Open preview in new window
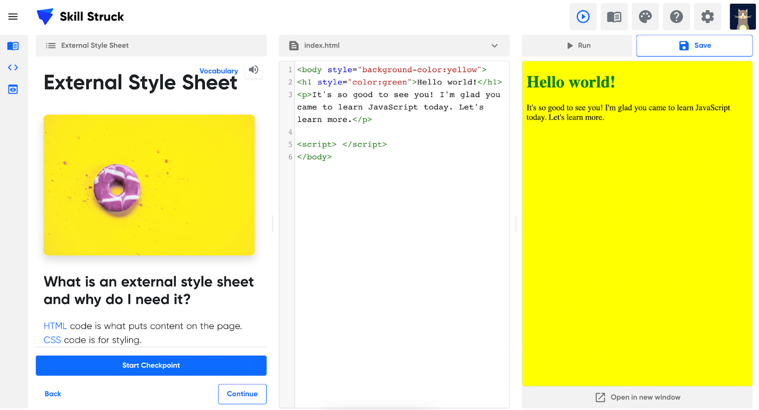The height and width of the screenshot is (410, 759). tap(637, 397)
